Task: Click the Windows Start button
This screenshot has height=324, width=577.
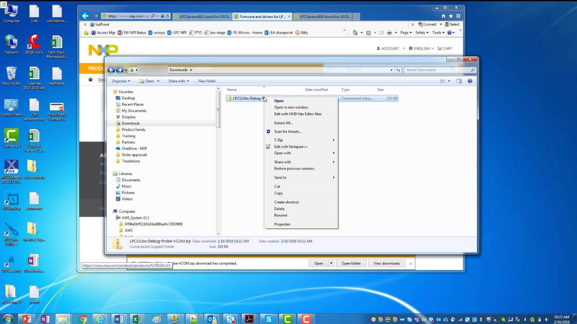Action: coord(8,319)
